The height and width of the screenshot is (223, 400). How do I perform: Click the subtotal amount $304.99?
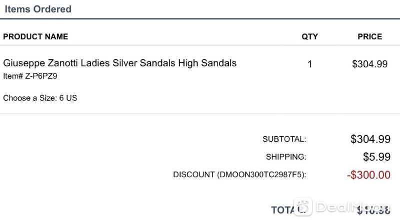(370, 139)
